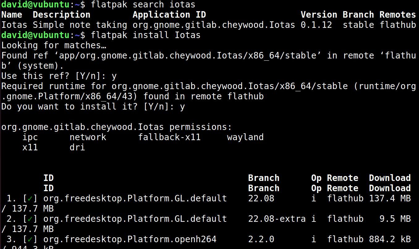
Task: Click the checkmark on row 1
Action: click(30, 198)
